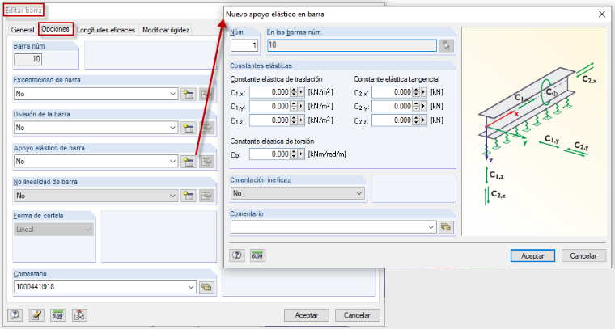Click Aceptar in Nuevo apoyo elástico dialog

pos(532,255)
